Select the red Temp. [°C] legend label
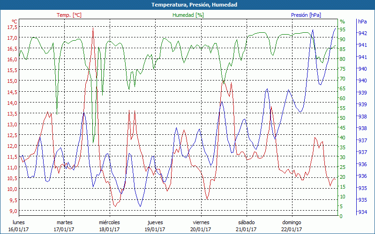Image resolution: width=375 pixels, height=234 pixels. (x=69, y=15)
